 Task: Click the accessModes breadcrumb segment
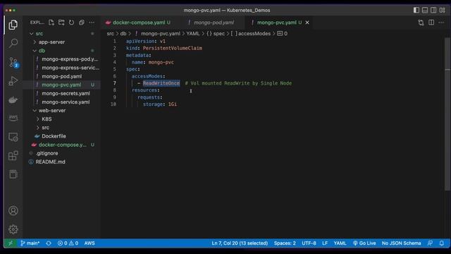click(x=251, y=34)
